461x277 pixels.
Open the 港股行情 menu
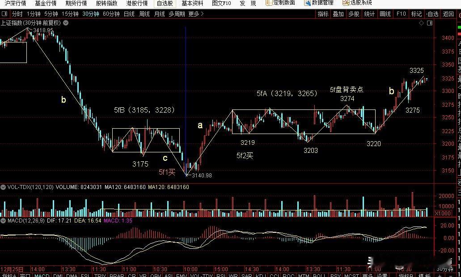137,3
